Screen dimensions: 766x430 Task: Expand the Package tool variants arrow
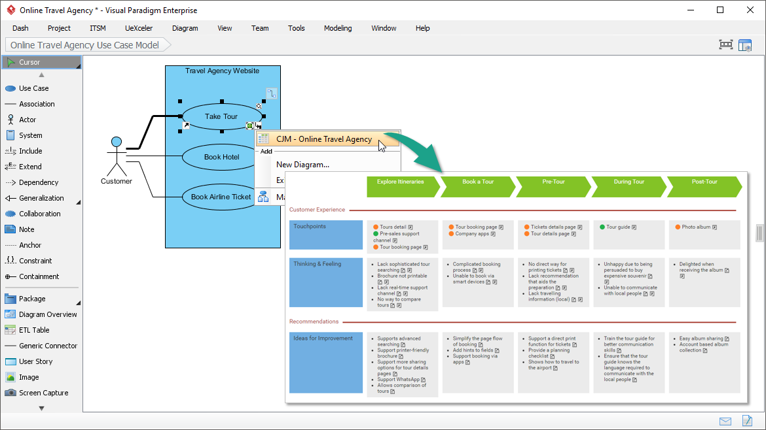[78, 303]
